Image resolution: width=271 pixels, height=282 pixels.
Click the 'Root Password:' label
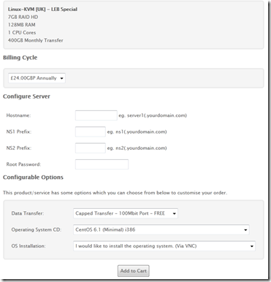click(23, 164)
